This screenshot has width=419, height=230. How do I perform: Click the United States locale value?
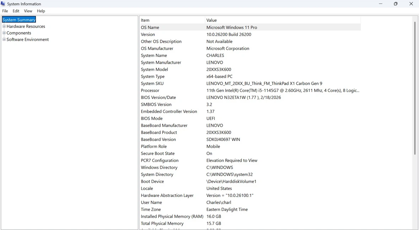click(x=219, y=188)
